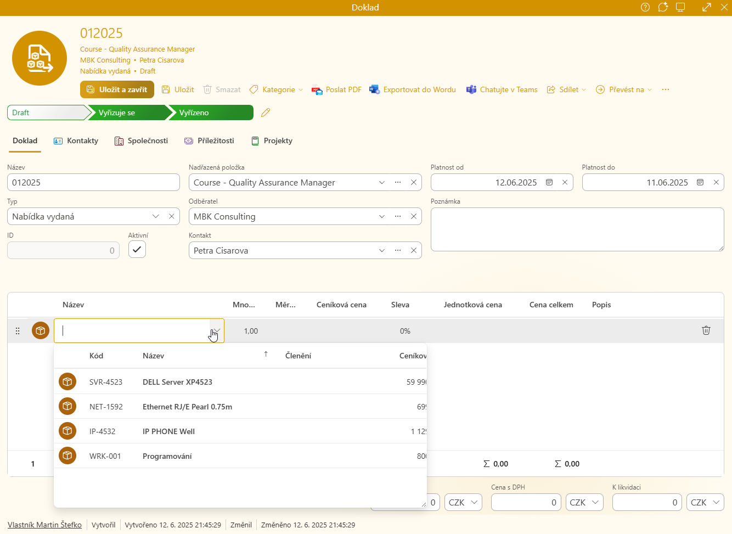Image resolution: width=732 pixels, height=534 pixels.
Task: Open calendar picker for Platnost do
Action: click(700, 182)
